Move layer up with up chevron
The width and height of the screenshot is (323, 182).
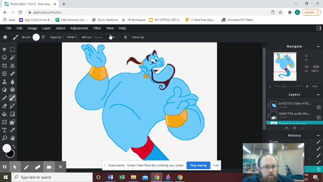[x=286, y=128]
